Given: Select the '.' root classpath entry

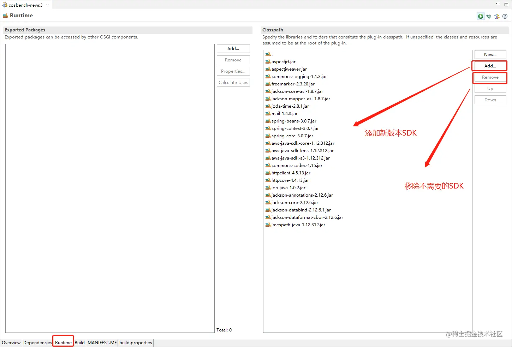Looking at the screenshot, I should coord(269,54).
